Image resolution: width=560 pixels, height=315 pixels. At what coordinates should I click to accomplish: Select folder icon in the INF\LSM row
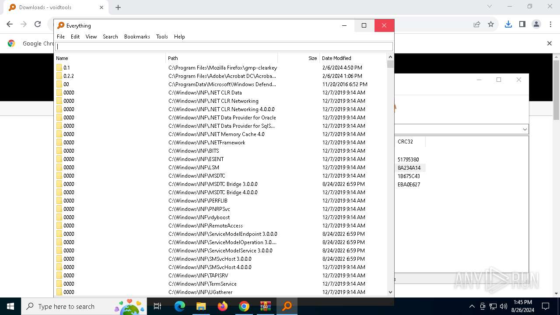59,168
